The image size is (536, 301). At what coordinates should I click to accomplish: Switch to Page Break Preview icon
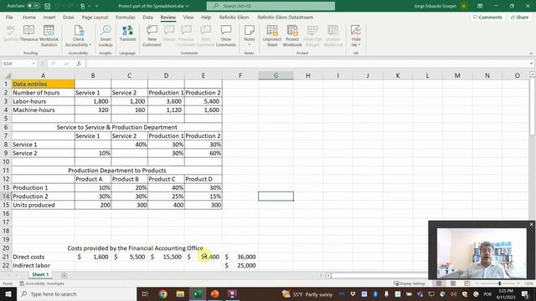pos(466,283)
